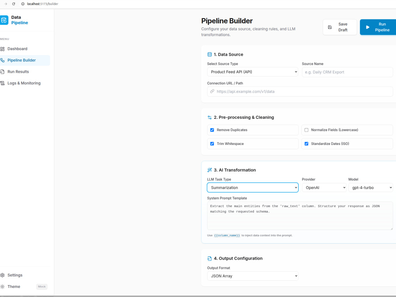The height and width of the screenshot is (297, 396).
Task: Click the '4. Output Configuration' title
Action: (238, 258)
